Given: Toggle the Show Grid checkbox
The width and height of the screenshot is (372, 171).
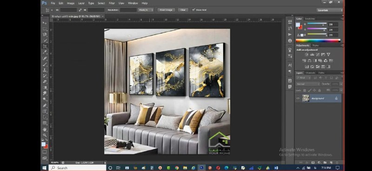Looking at the screenshot, I should pos(193,10).
